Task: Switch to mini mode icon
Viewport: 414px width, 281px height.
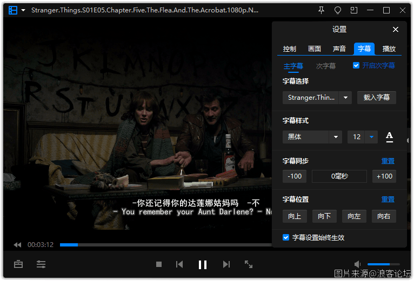Action: click(354, 10)
